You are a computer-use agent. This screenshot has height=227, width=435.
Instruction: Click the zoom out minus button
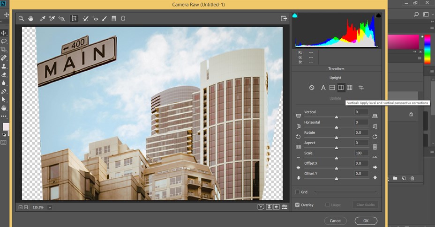tap(21, 207)
